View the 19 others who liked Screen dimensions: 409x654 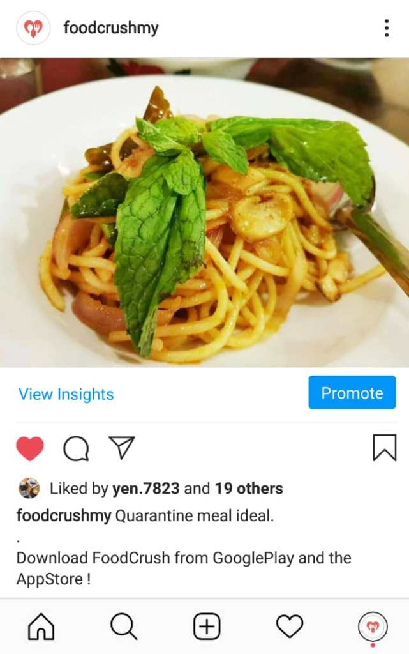pyautogui.click(x=249, y=489)
